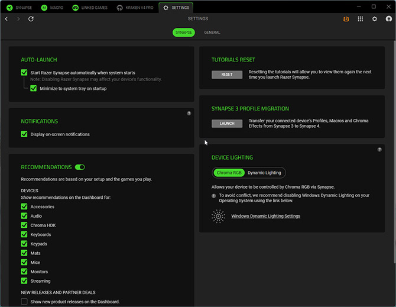Click the forward navigation arrow icon
This screenshot has height=307, width=396.
(18, 19)
